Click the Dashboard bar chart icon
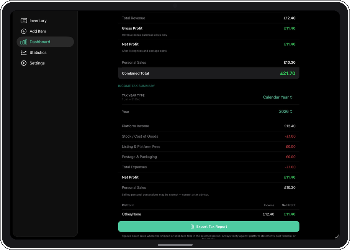Screen dimensions: 350x250 tap(24, 42)
